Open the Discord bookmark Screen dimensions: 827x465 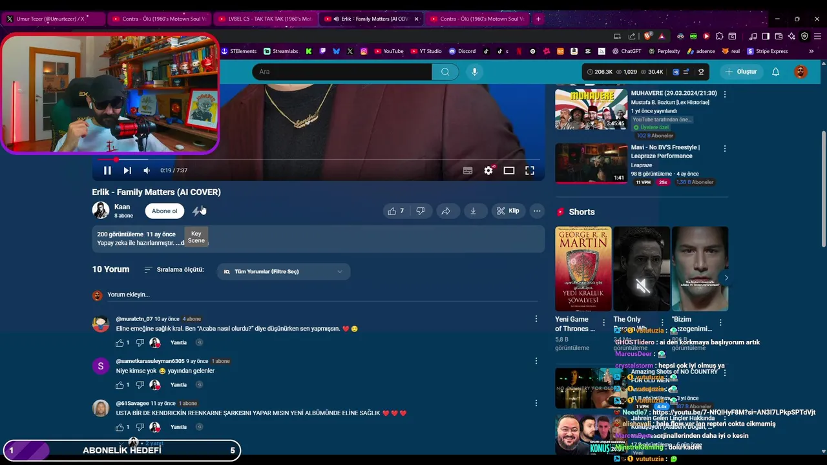click(x=463, y=51)
